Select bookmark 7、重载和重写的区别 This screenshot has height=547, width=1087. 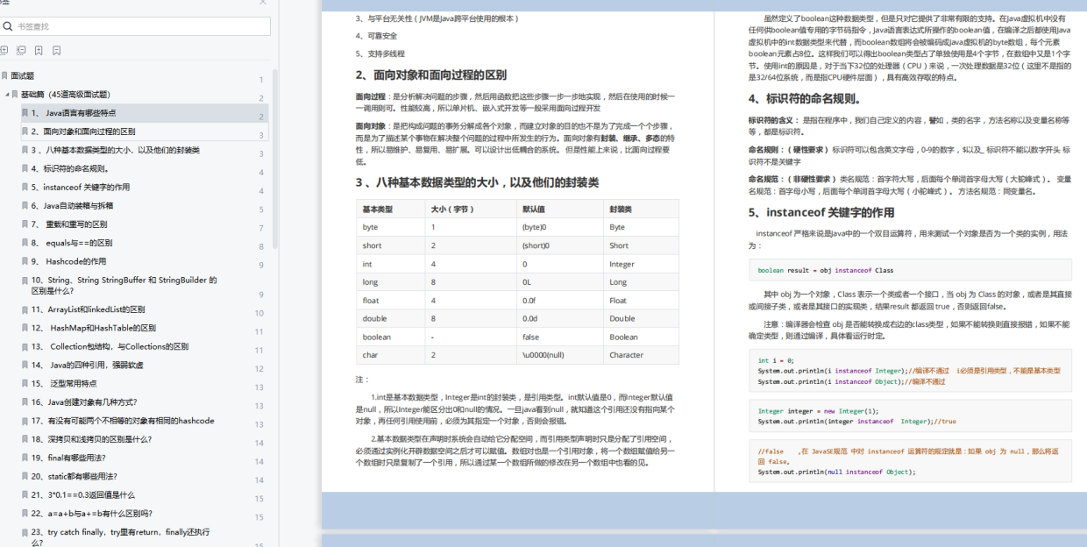click(x=69, y=224)
